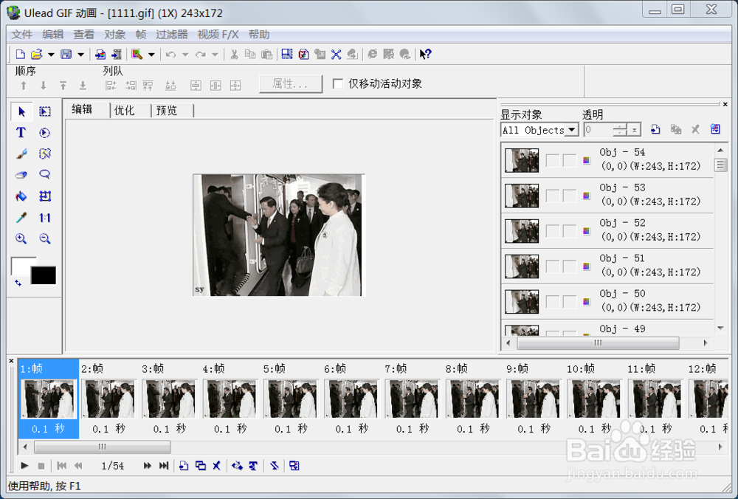The image size is (738, 499).
Task: Toggle second checkbox of Obj - 50
Action: (570, 302)
